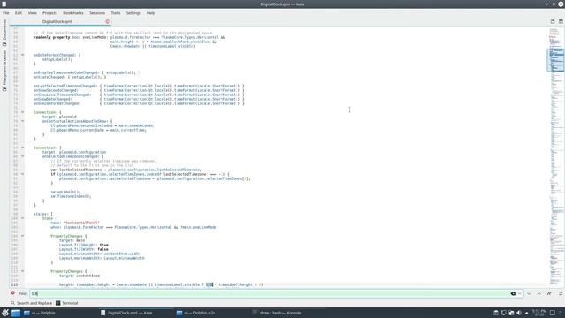The width and height of the screenshot is (565, 318).
Task: Open the find history dropdown arrow
Action: (x=519, y=293)
